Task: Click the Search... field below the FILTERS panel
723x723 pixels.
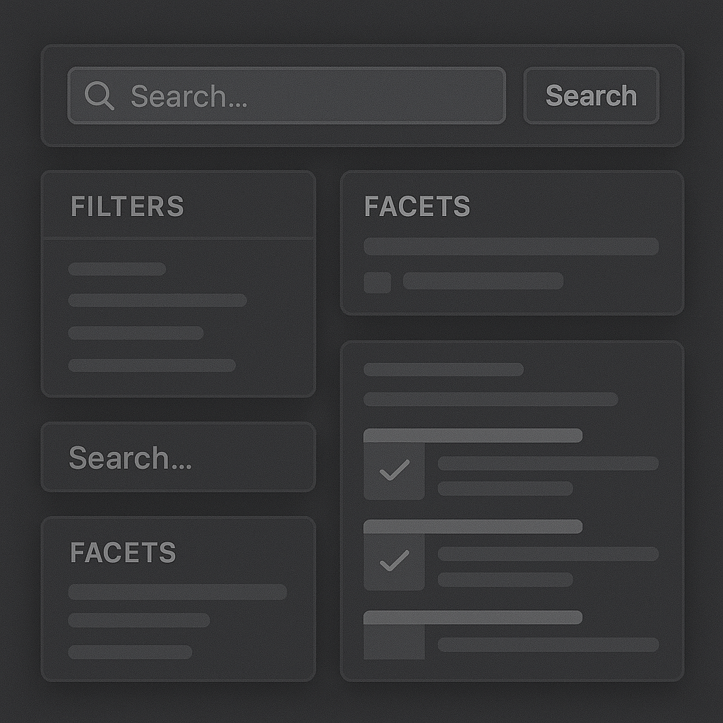Action: [179, 457]
